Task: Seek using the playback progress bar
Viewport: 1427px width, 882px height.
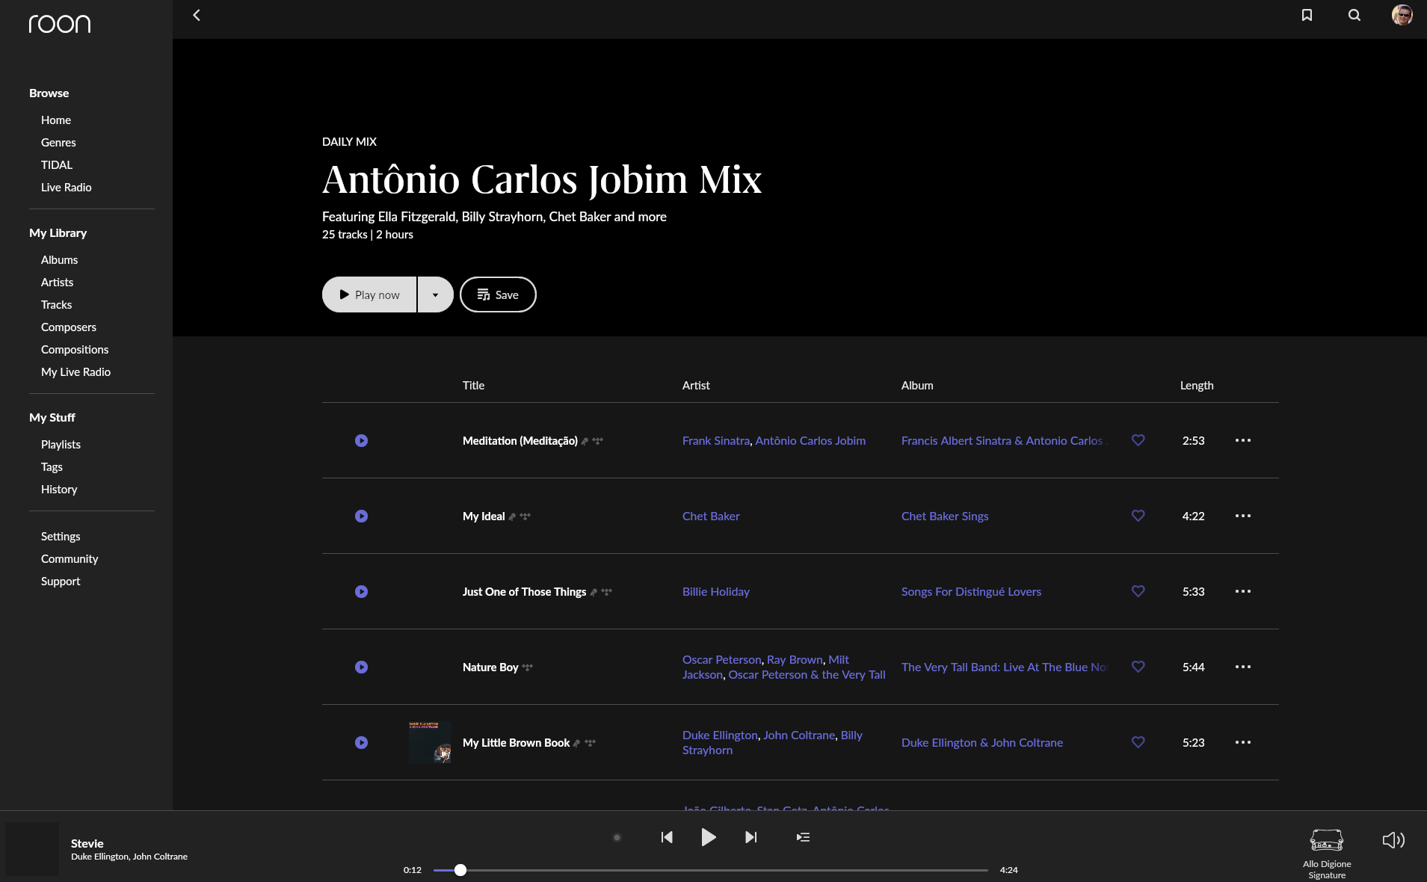Action: click(711, 870)
